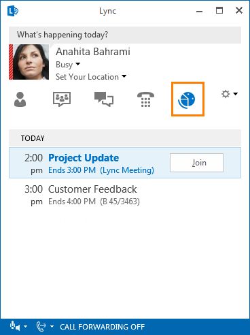The height and width of the screenshot is (335, 250).
Task: Select the Customer Feedback meeting entry
Action: [x=125, y=195]
